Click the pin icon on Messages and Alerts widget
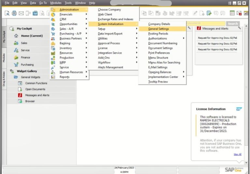The width and height of the screenshot is (250, 174). coord(240,28)
